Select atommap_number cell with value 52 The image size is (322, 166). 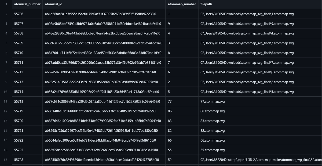click(x=182, y=160)
